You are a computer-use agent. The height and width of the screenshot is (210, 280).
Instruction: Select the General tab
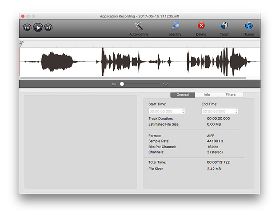[183, 95]
